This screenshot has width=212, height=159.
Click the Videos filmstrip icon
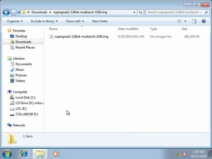[x=12, y=81]
